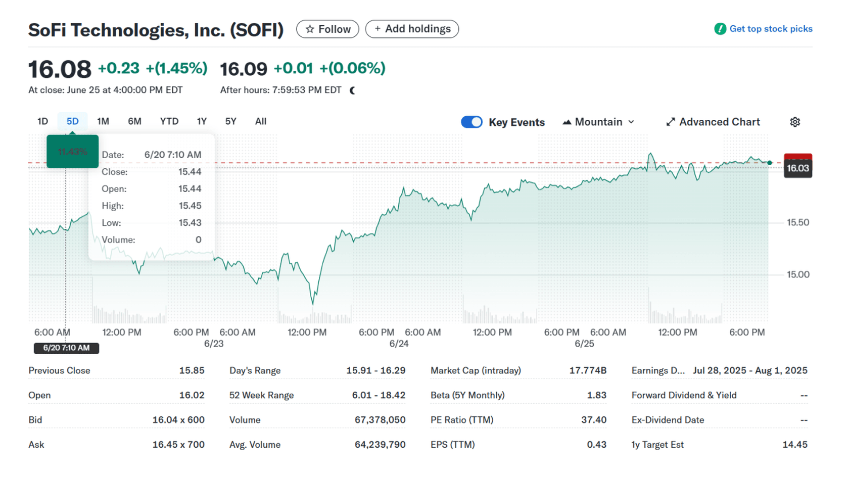849x477 pixels.
Task: Click the At close June 25 timestamp text
Action: (106, 90)
